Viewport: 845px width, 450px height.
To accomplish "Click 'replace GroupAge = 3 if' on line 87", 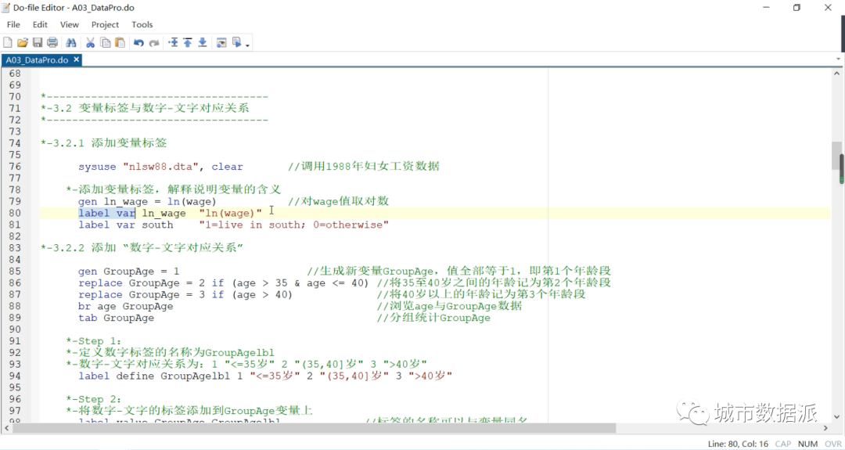I will point(151,295).
